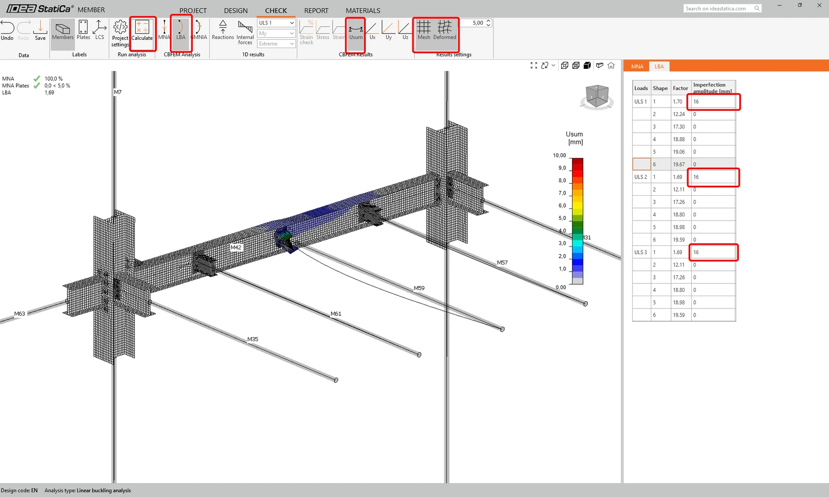Switch to the LBA results tab
Viewport: 829px width, 497px height.
click(659, 66)
